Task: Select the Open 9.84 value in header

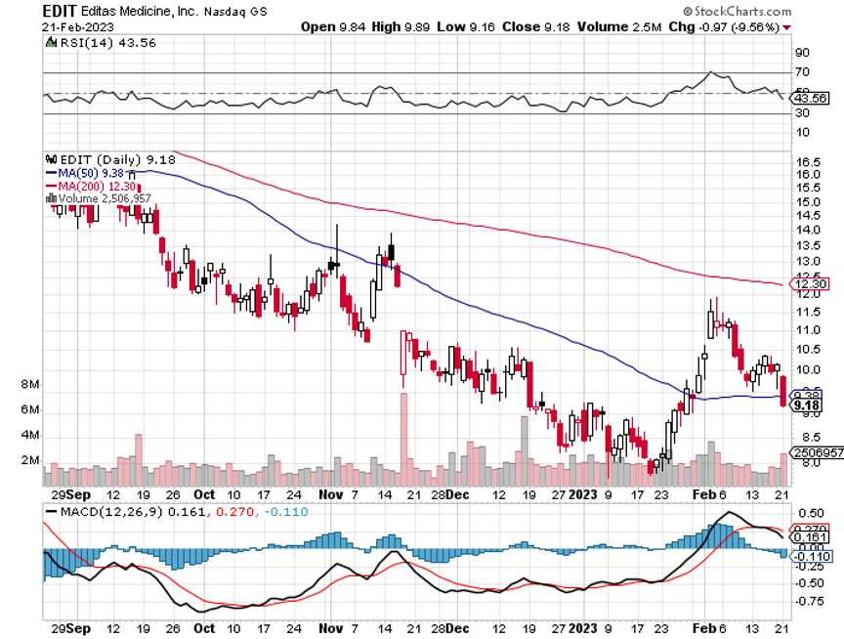Action: coord(333,27)
